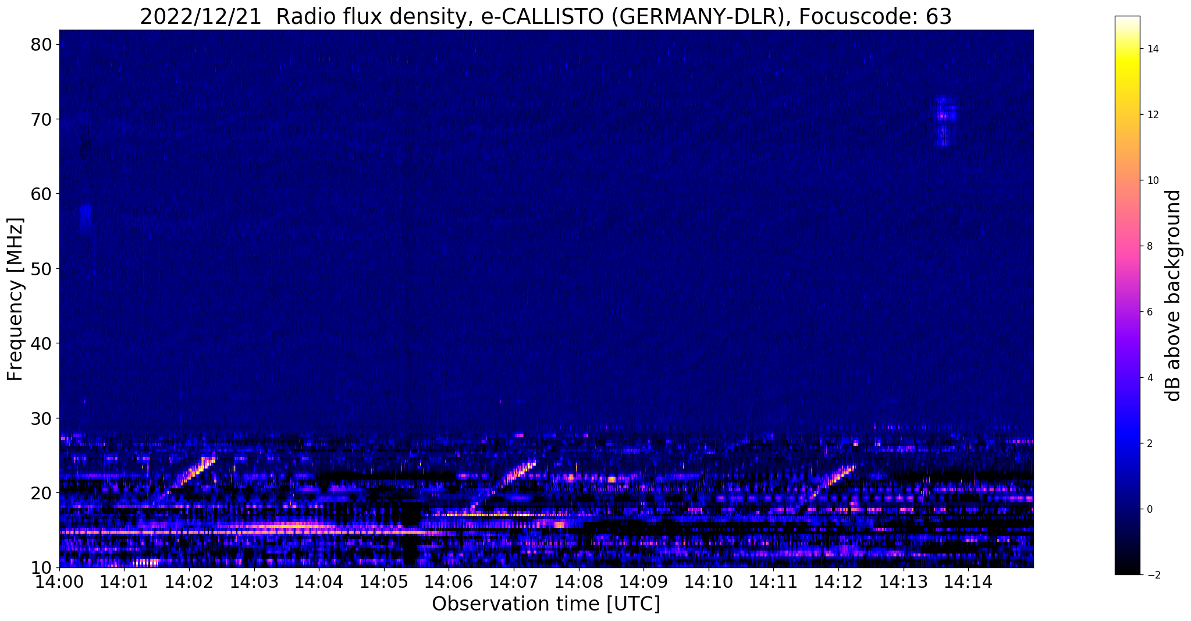This screenshot has width=1191, height=621.
Task: Select the 14:08 time tick label
Action: 578,582
